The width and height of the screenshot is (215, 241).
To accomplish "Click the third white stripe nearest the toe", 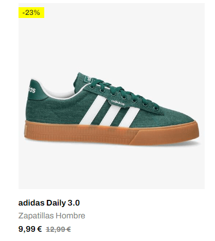I will pos(130,117).
